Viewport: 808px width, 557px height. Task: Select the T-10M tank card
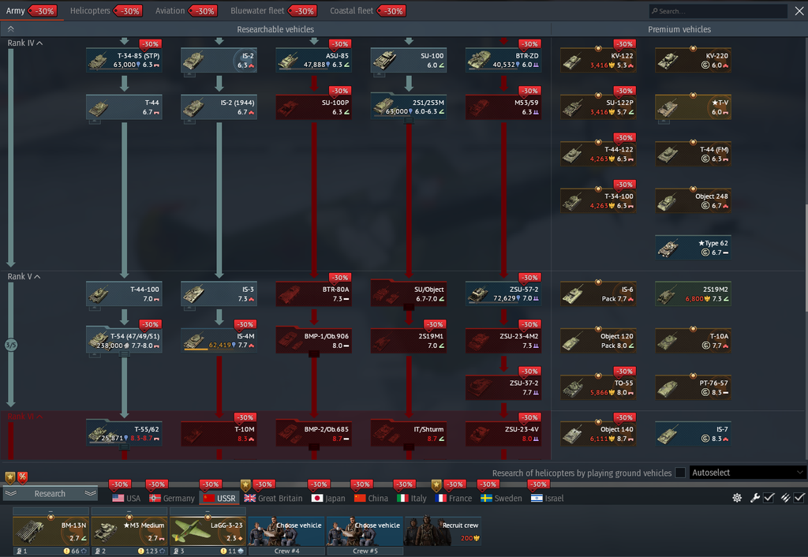pyautogui.click(x=219, y=433)
